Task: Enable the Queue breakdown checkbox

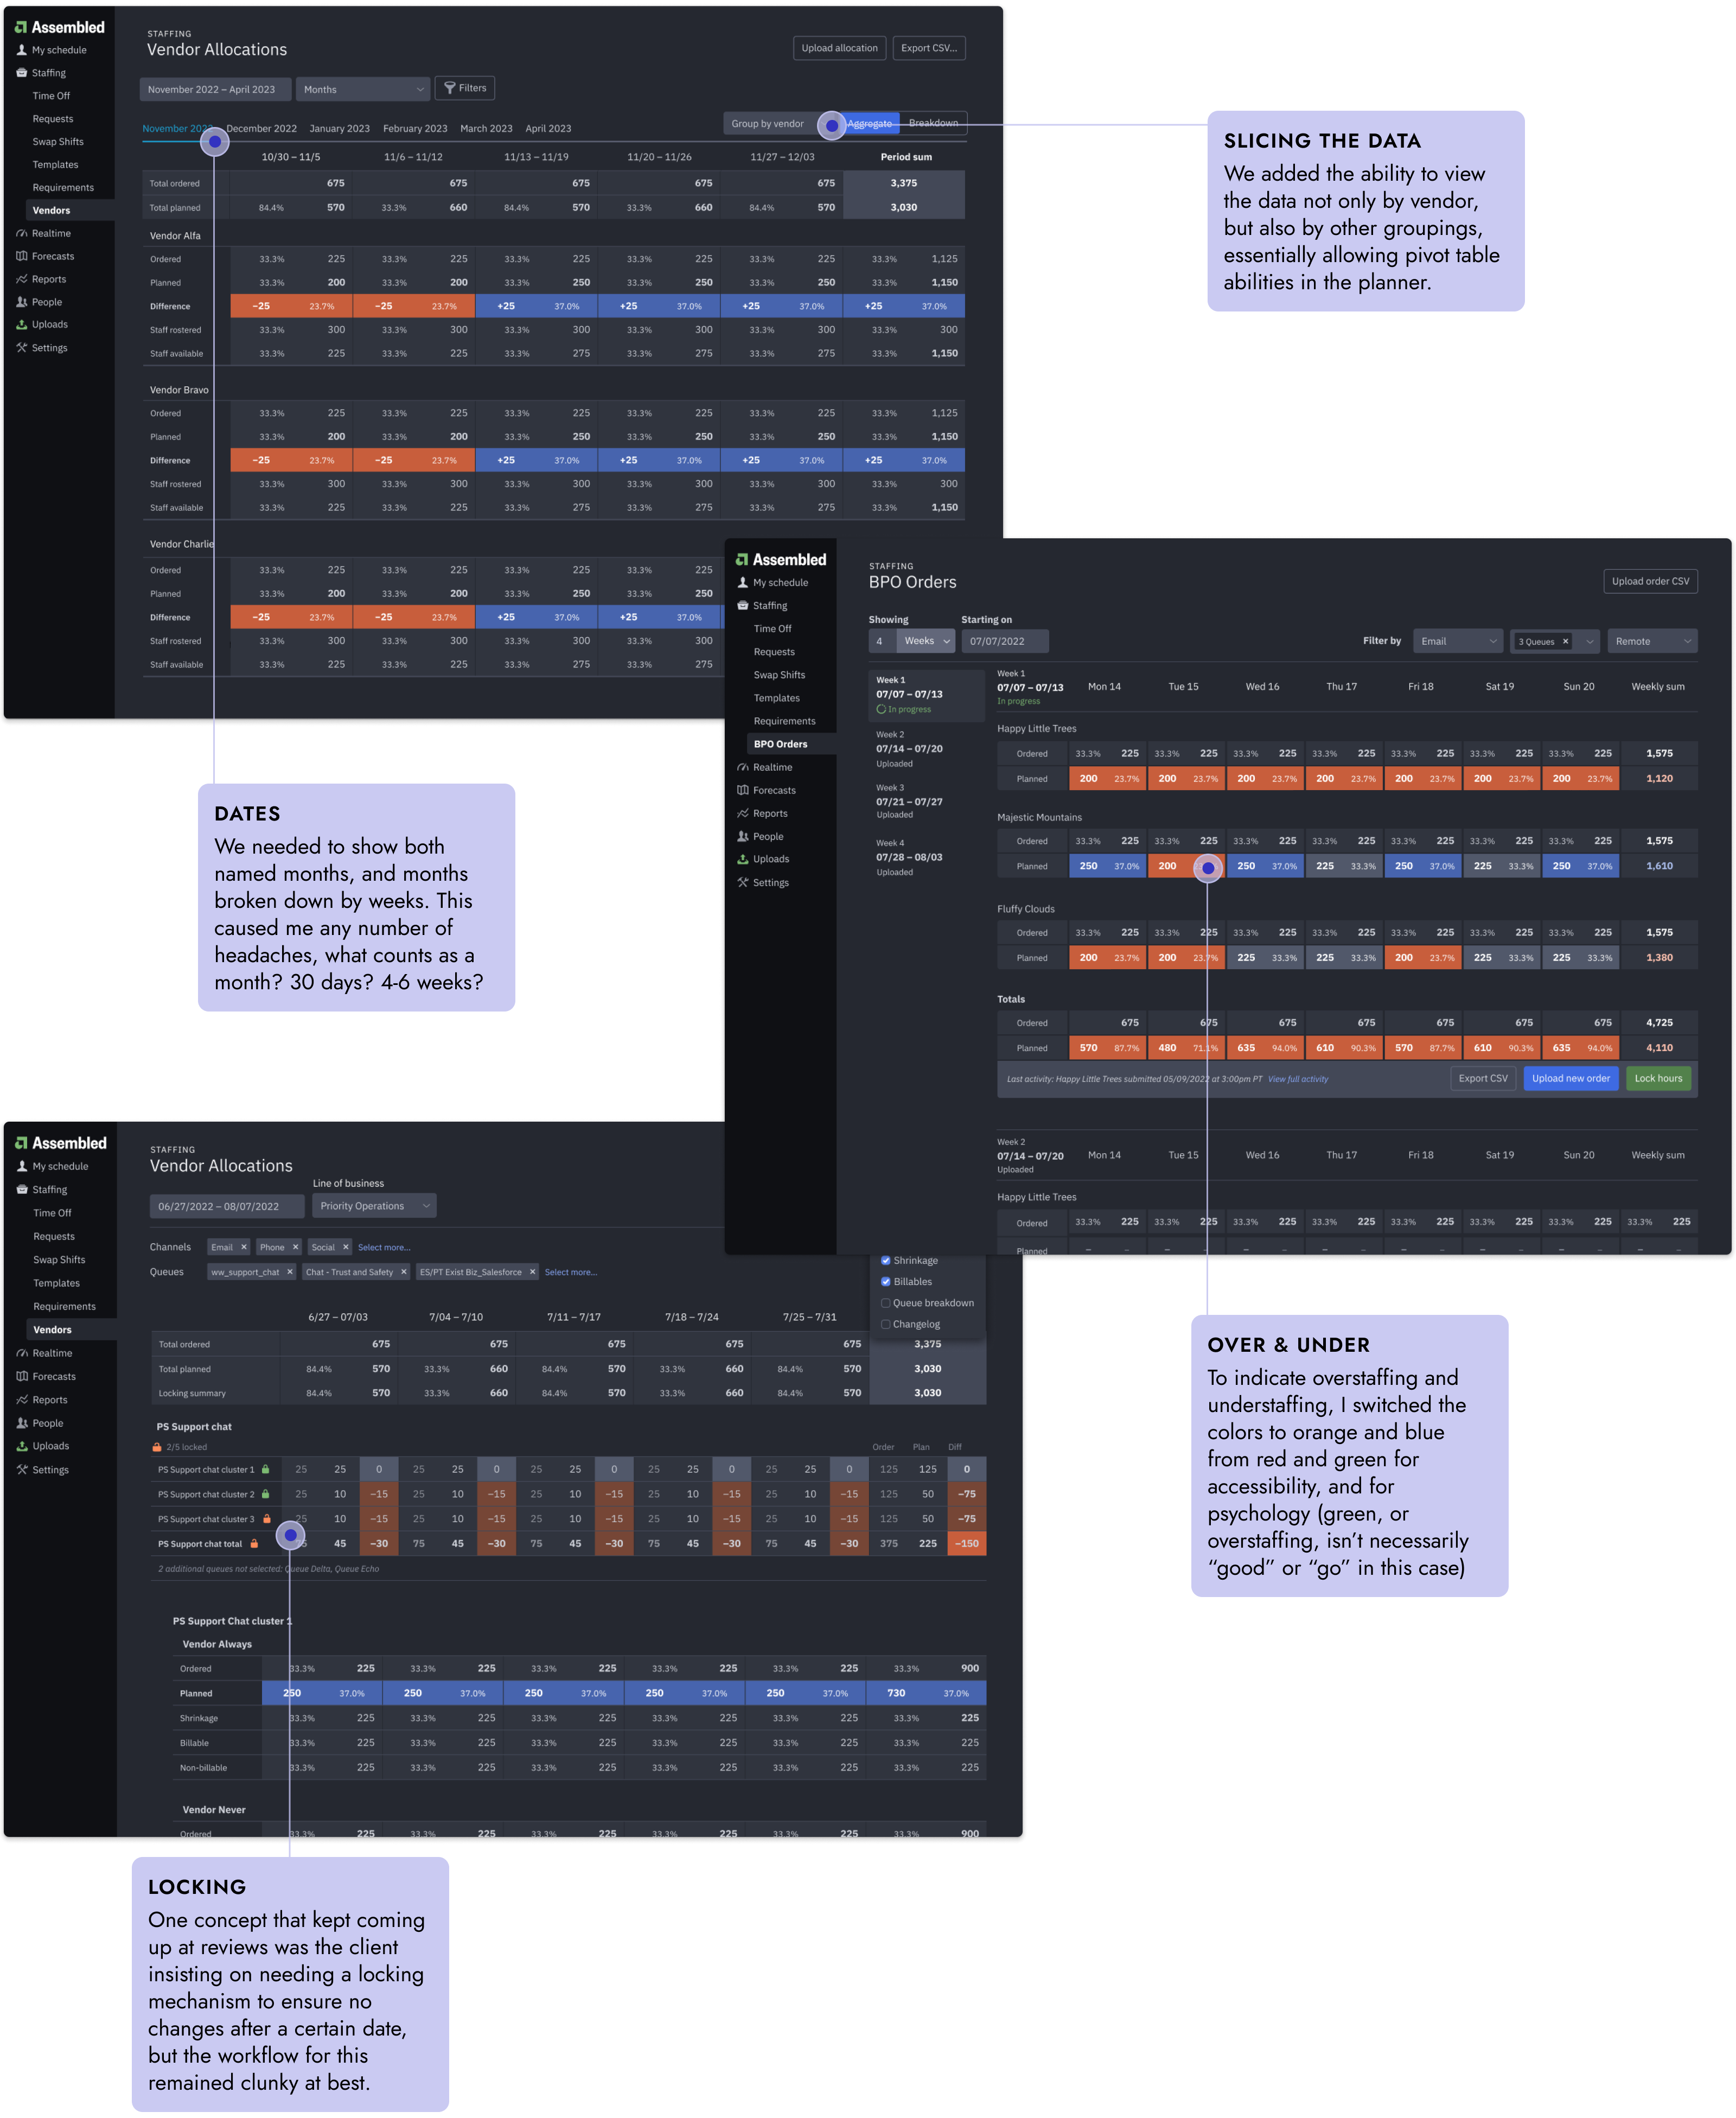Action: tap(886, 1302)
